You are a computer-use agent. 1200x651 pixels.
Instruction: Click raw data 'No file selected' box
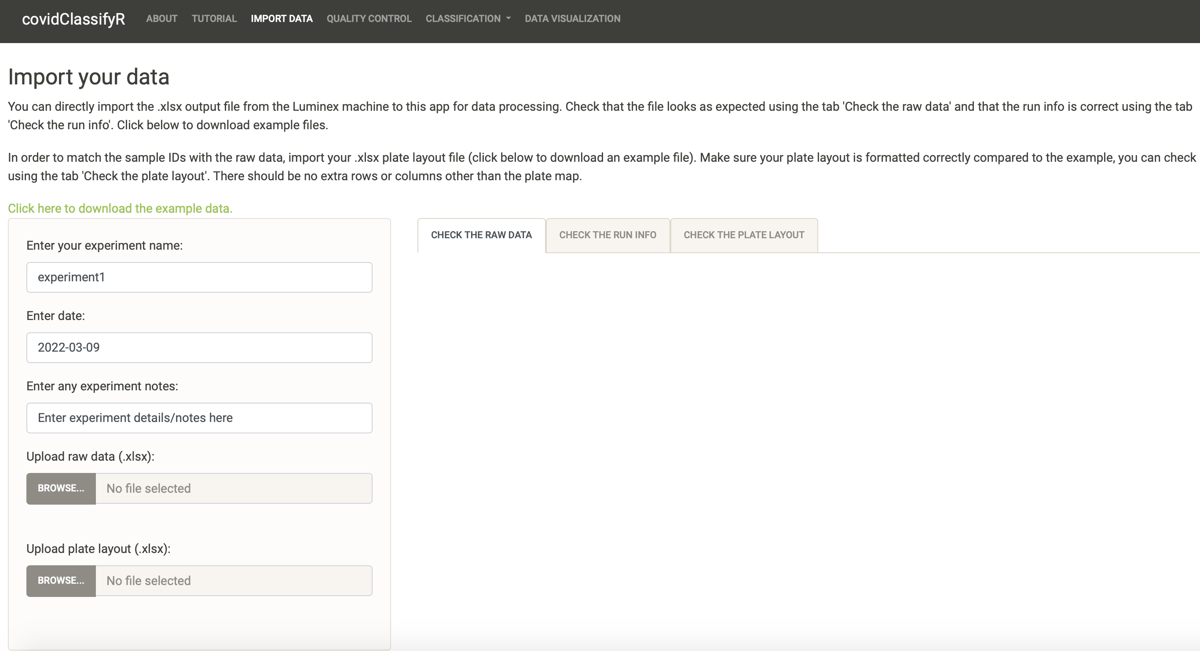point(234,488)
